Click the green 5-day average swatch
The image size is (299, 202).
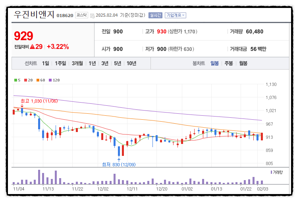tap(15, 80)
